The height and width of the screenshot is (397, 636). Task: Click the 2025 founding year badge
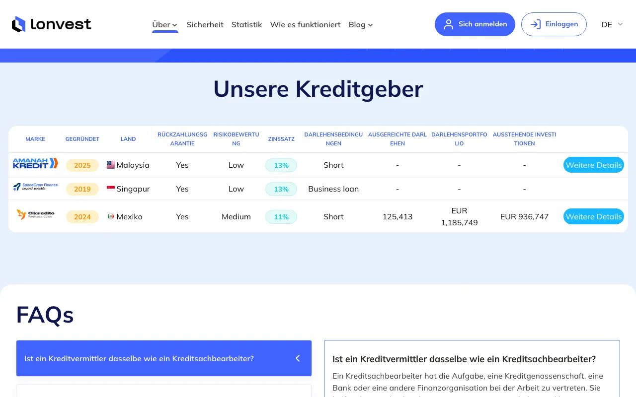(82, 165)
